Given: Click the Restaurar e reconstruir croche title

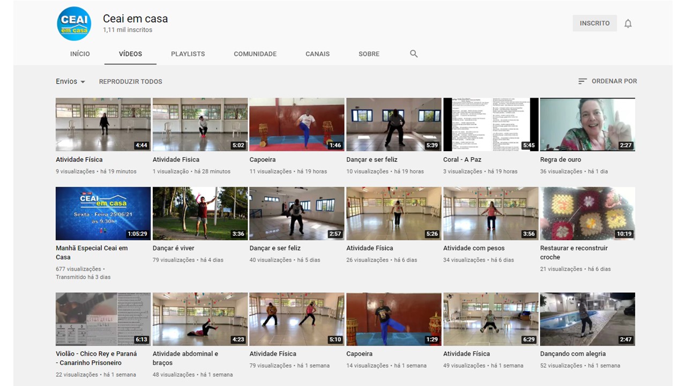Looking at the screenshot, I should 574,253.
